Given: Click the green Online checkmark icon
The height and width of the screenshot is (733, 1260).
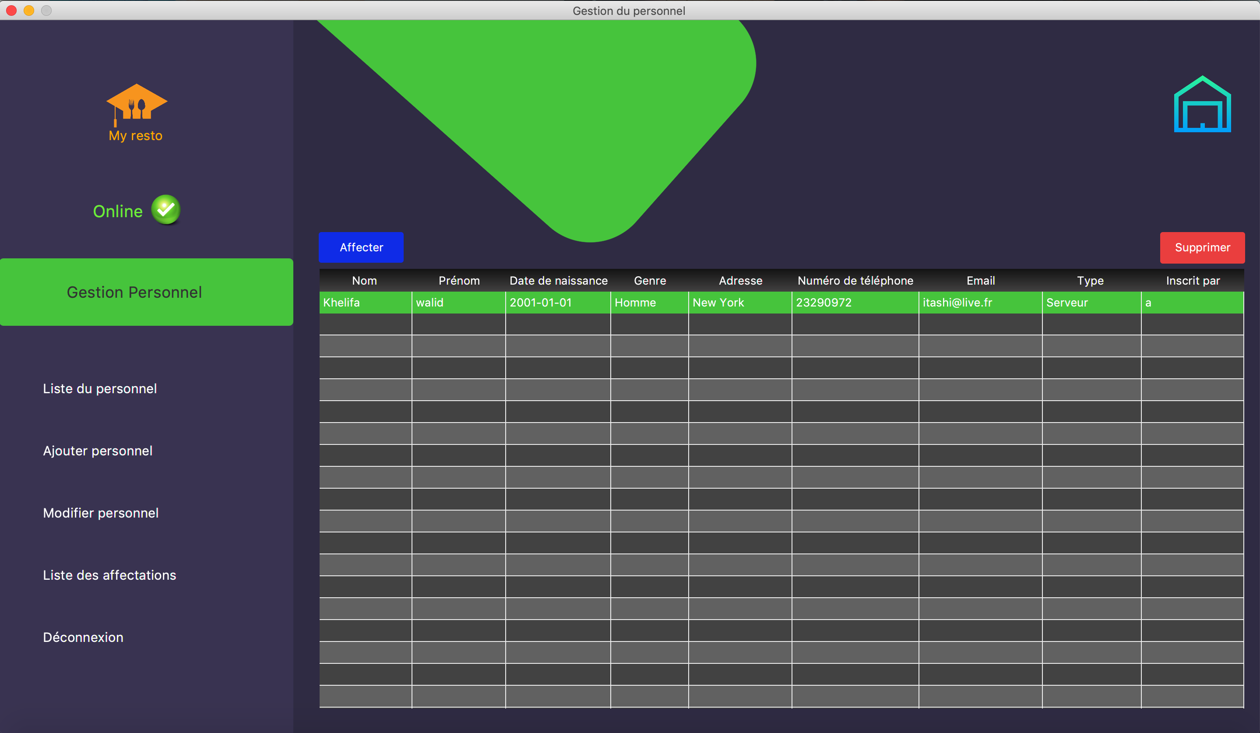Looking at the screenshot, I should pyautogui.click(x=166, y=210).
